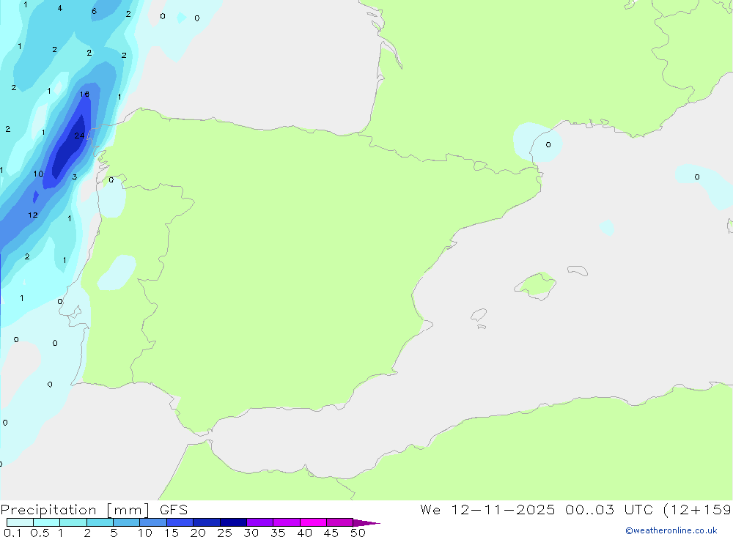Screen dimensions: 733x537
Task: Click the legend label '0.1'
Action: coord(12,533)
